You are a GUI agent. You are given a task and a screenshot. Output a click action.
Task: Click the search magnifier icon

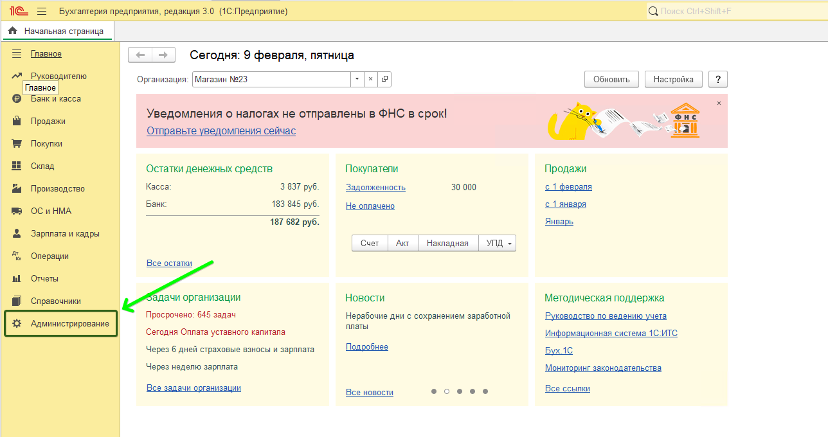654,11
